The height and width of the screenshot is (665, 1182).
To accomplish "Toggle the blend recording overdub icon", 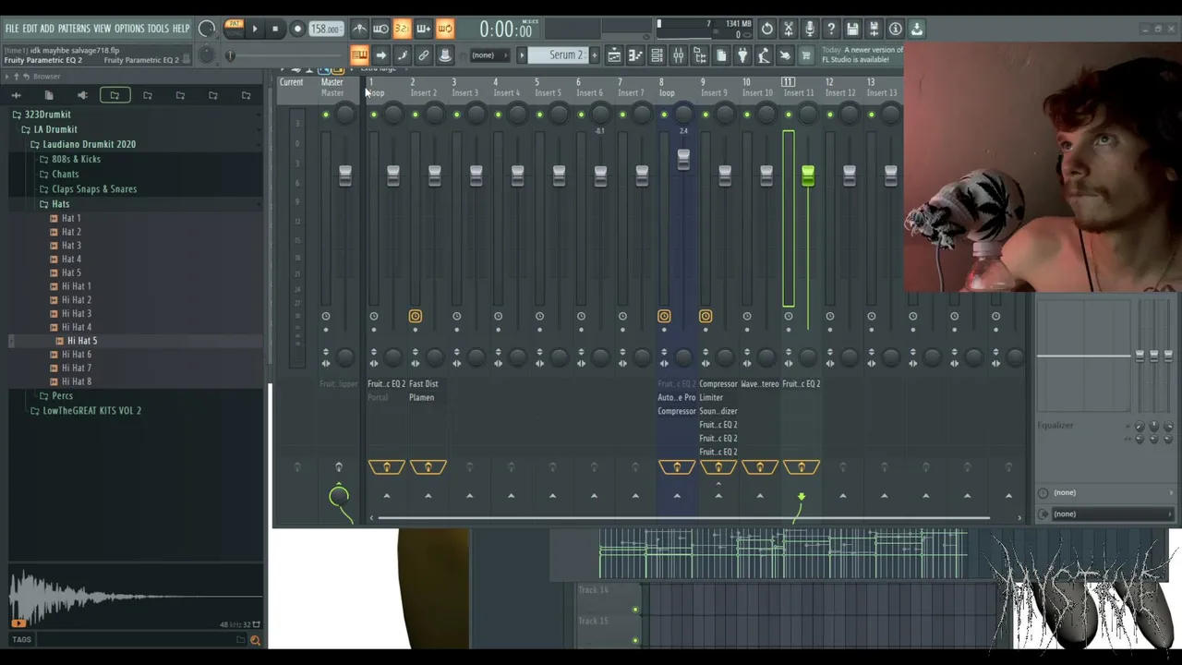I will pos(423,29).
